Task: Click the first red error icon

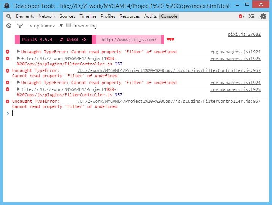Action: (8, 52)
